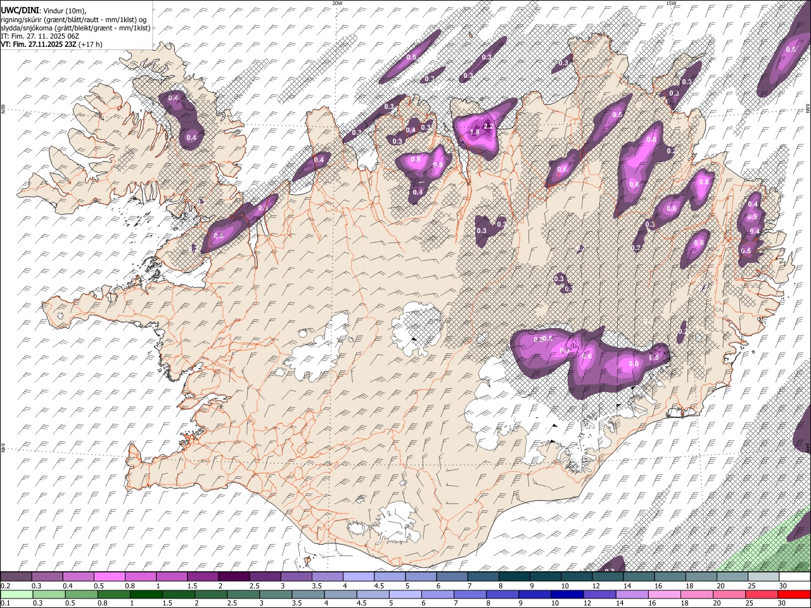Click the 0.8 value beside the 0.9 label
This screenshot has height=608, width=811.
416,160
